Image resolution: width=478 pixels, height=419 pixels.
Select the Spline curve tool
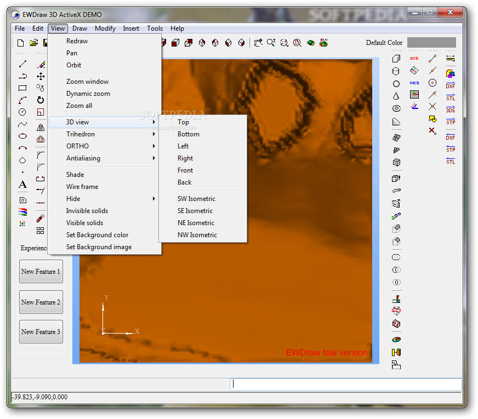(x=22, y=124)
